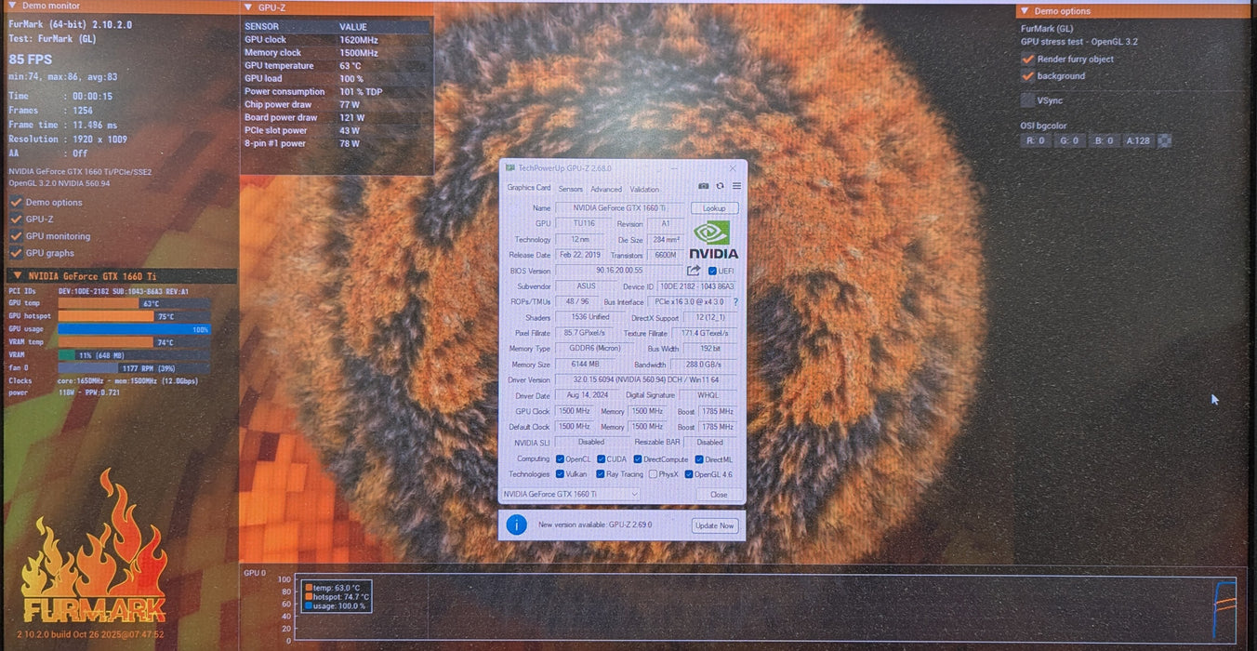Click the GPU usage 100% bar
This screenshot has height=651, width=1257.
[x=134, y=329]
